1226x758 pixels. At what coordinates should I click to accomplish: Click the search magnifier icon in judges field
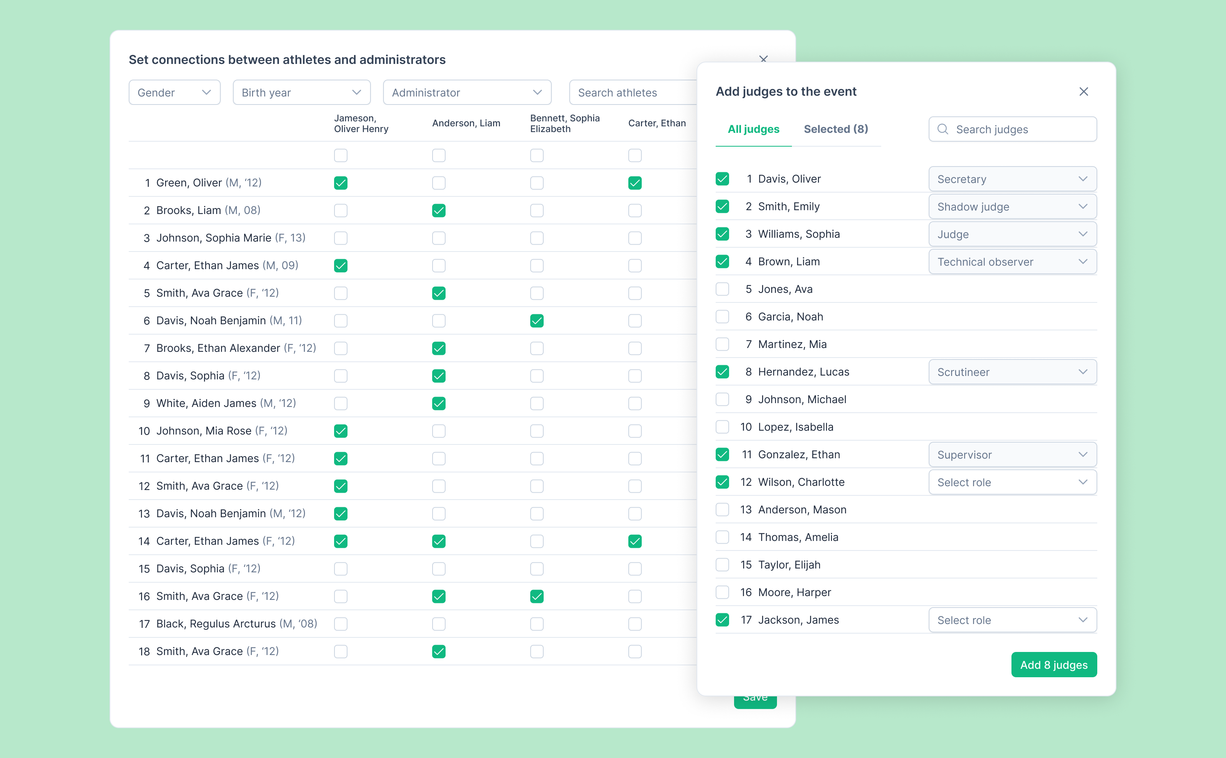(x=942, y=129)
